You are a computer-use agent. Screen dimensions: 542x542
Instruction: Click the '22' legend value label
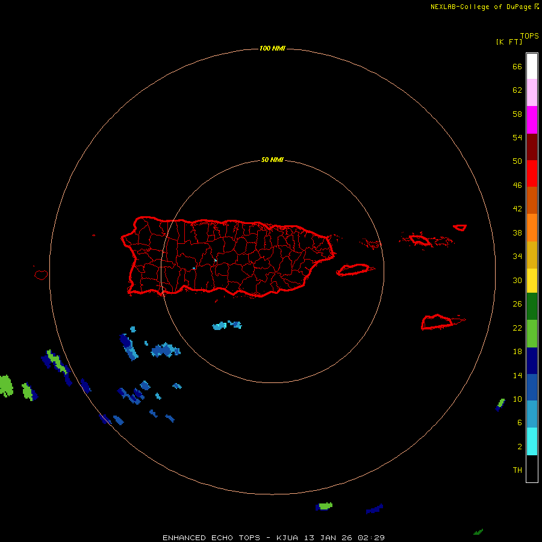pyautogui.click(x=517, y=328)
